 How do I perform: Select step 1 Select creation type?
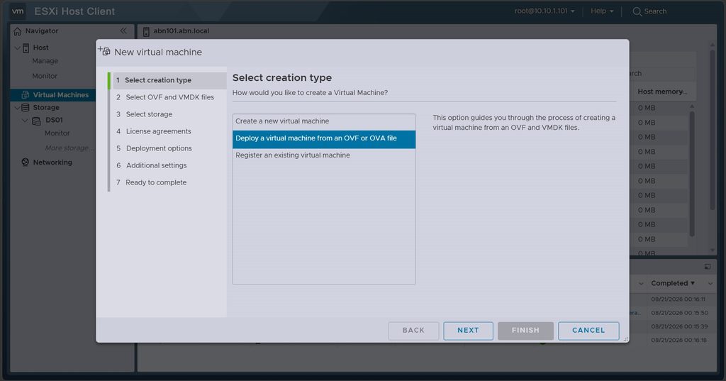click(x=167, y=80)
